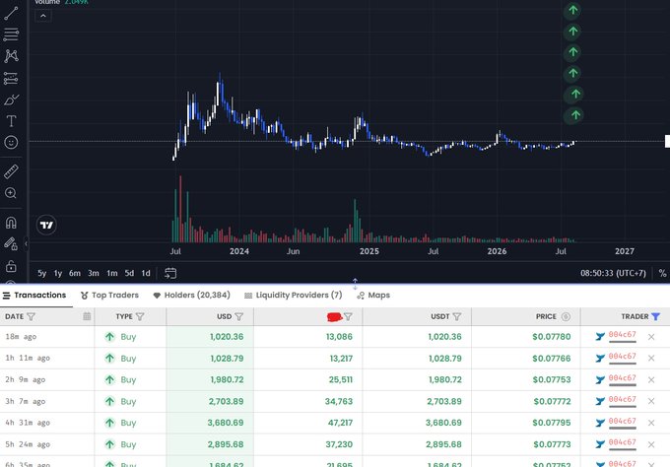Toggle lock all drawing tools

(x=11, y=266)
